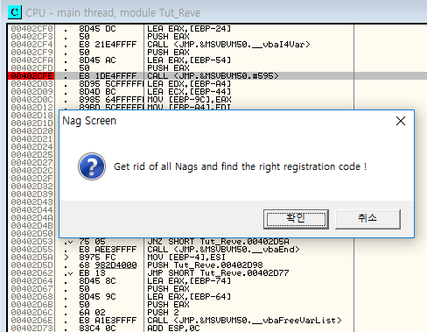Select address 00402D62 in CPU window

[x=32, y=273]
